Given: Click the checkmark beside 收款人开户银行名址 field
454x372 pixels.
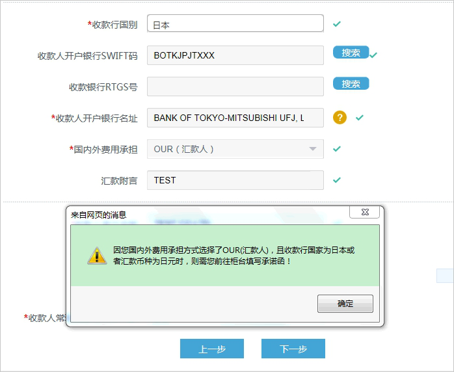Looking at the screenshot, I should tap(360, 118).
